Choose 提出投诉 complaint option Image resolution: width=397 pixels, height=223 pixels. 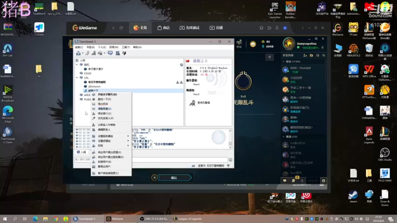point(111,104)
